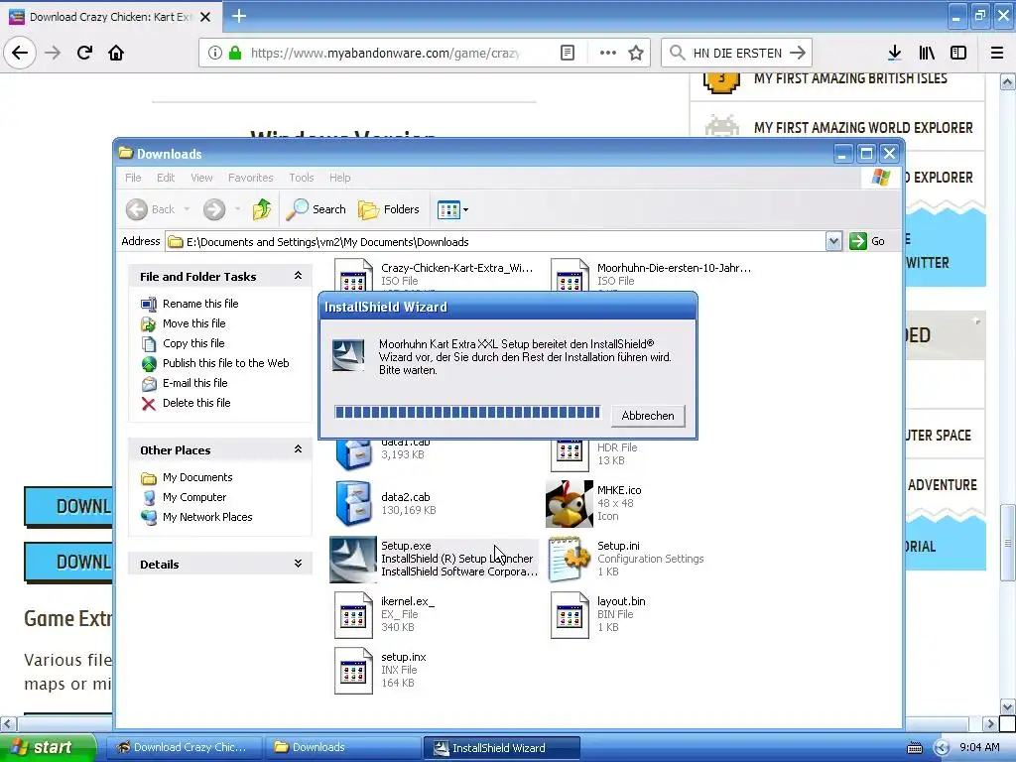Submit search with the arrow button

pyautogui.click(x=799, y=53)
